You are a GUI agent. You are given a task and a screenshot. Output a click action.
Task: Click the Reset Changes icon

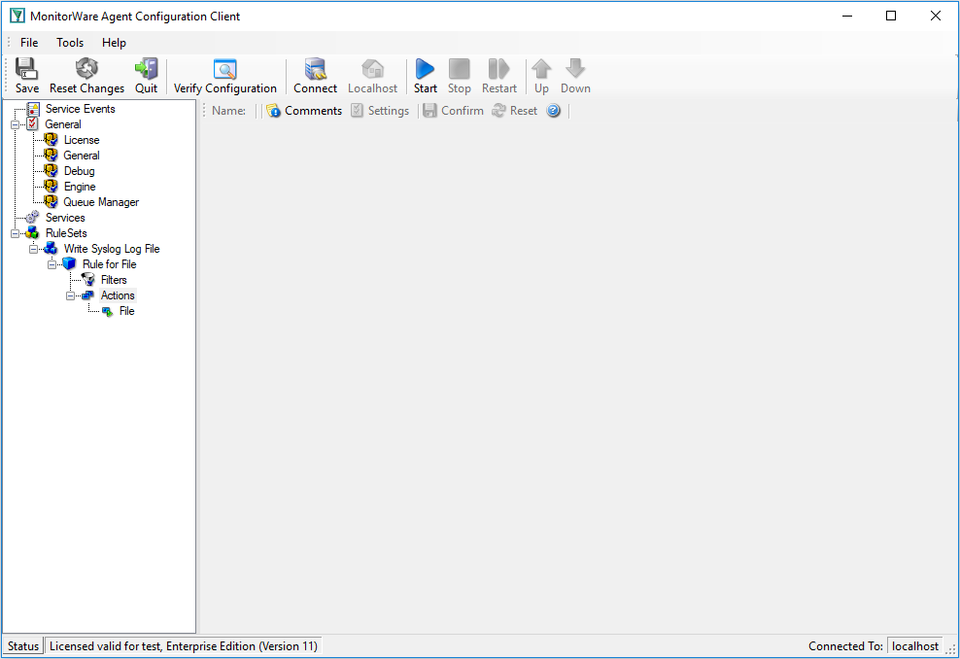pos(86,69)
